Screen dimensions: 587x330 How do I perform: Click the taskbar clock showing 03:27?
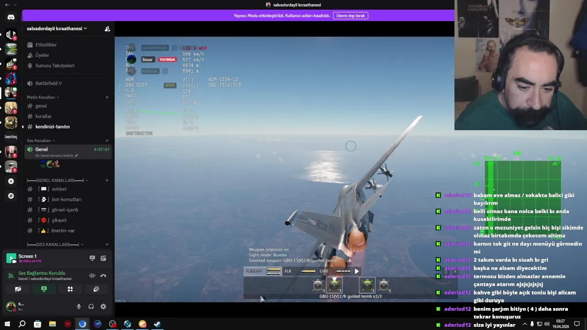[560, 324]
